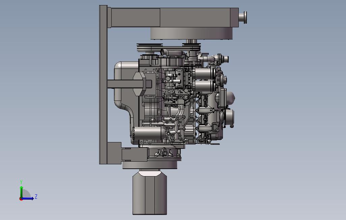Select the large cylinder below the engine
Screen dimensions: 346x220
tap(150, 193)
